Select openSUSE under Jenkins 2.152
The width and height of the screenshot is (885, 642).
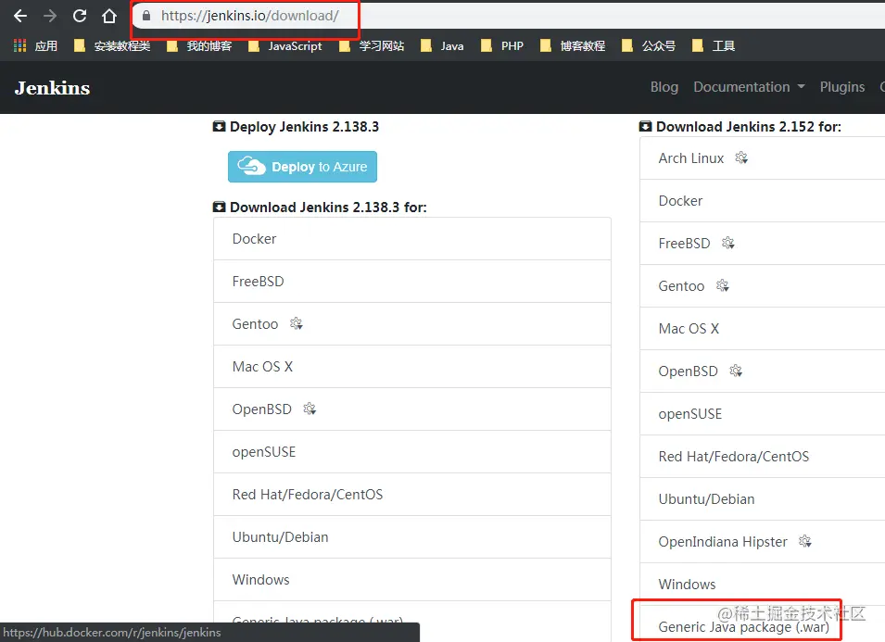[x=763, y=414]
